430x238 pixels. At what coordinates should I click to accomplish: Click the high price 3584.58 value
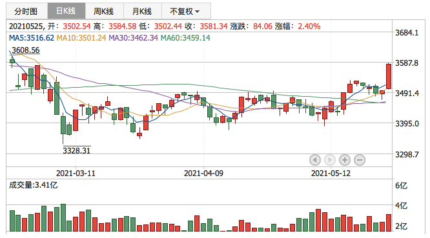coord(122,26)
